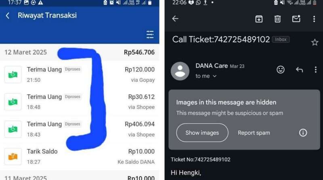Open info icon in hidden images banner
This screenshot has height=180, width=323.
303,133
